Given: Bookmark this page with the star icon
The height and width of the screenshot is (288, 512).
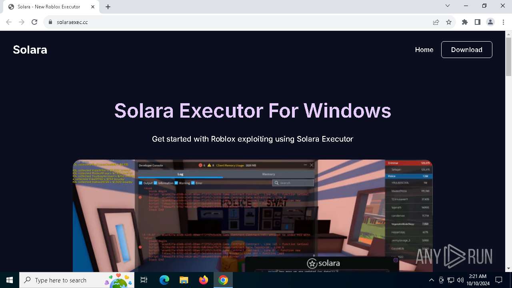Looking at the screenshot, I should [x=449, y=22].
